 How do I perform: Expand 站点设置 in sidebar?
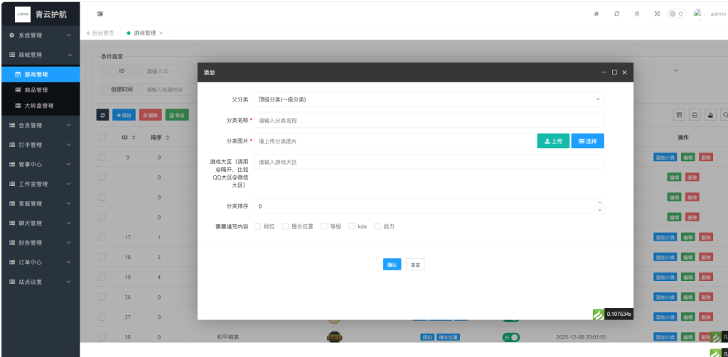40,282
